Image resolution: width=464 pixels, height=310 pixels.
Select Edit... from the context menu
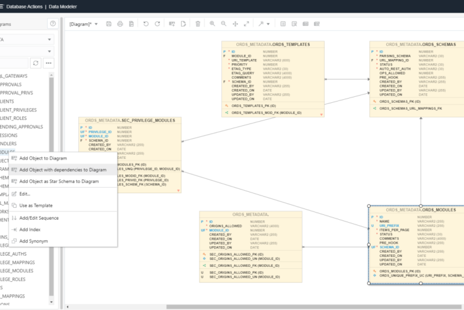[x=63, y=194]
